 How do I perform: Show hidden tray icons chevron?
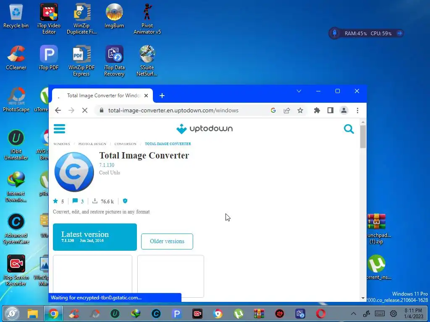point(354,314)
